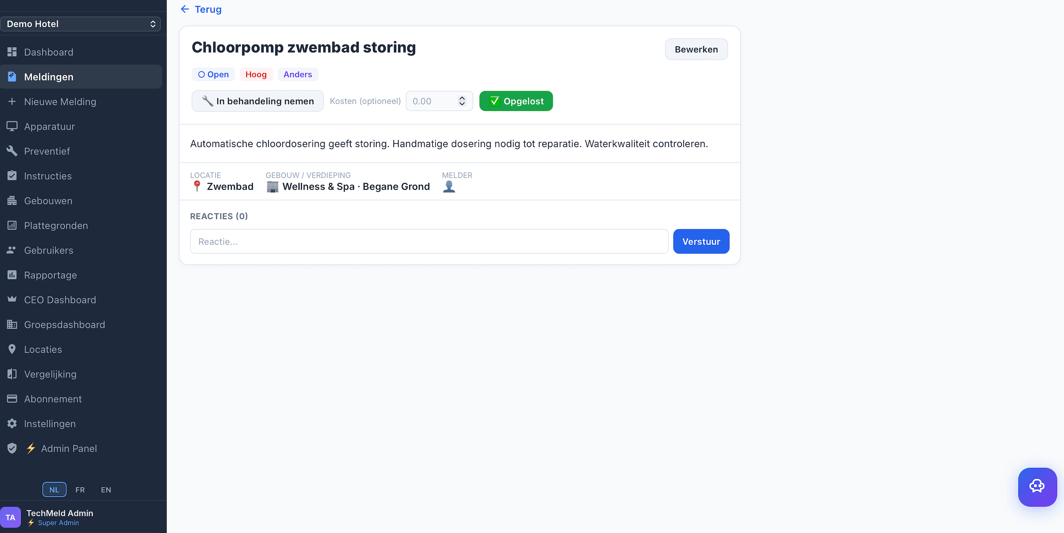Click the Kosten number stepper arrows
The height and width of the screenshot is (533, 1064).
(x=462, y=101)
